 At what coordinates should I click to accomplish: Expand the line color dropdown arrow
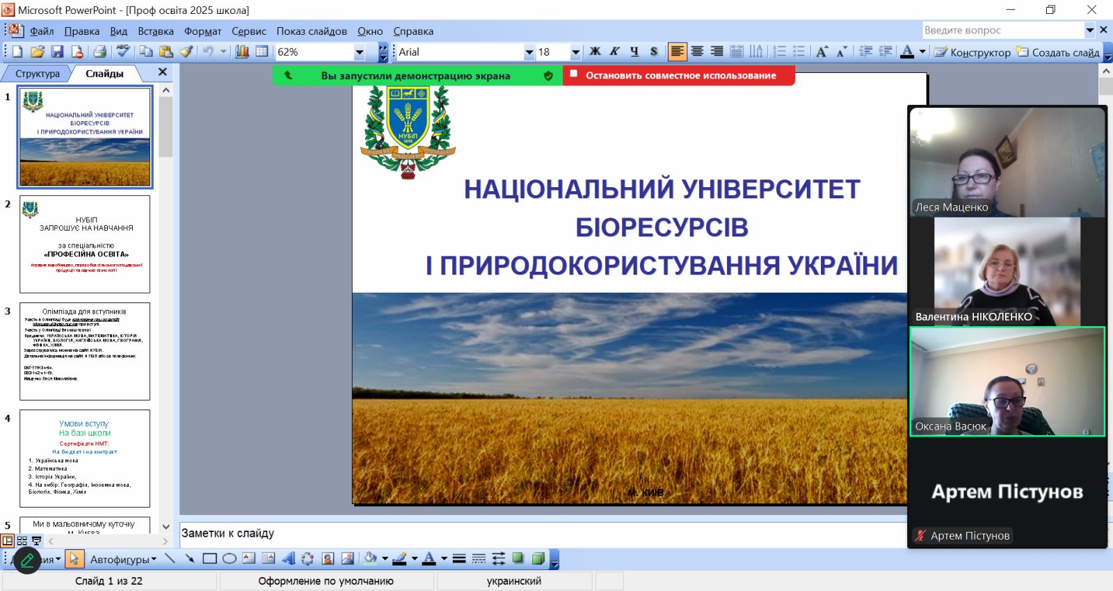point(414,558)
